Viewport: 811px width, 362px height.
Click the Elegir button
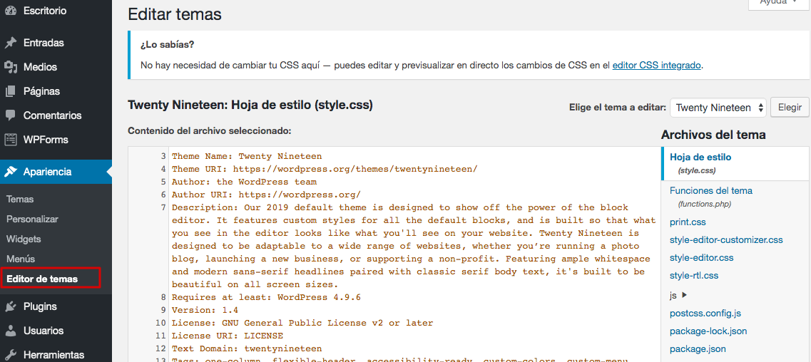click(x=789, y=108)
